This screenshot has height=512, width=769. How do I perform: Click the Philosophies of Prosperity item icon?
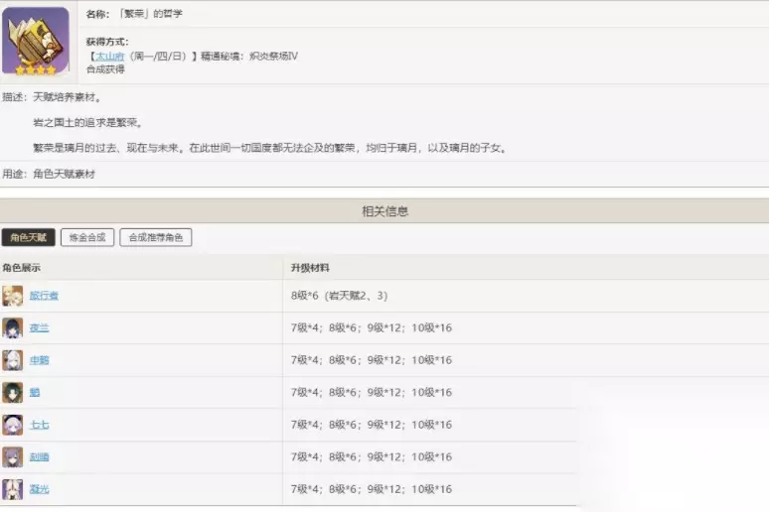click(x=36, y=41)
